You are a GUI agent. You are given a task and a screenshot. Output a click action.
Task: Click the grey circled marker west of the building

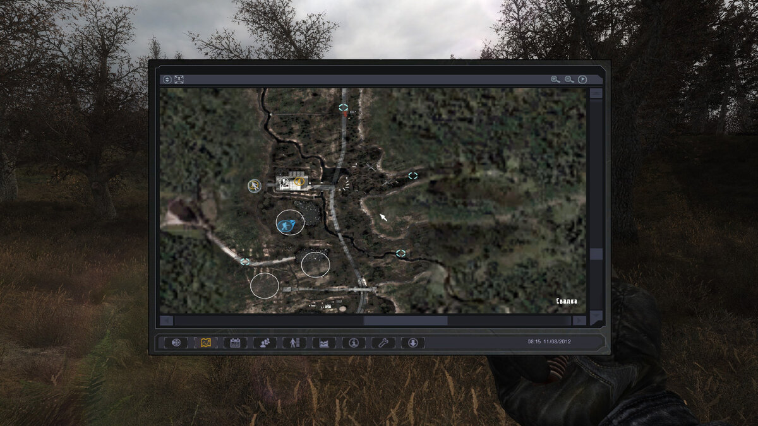tap(255, 186)
